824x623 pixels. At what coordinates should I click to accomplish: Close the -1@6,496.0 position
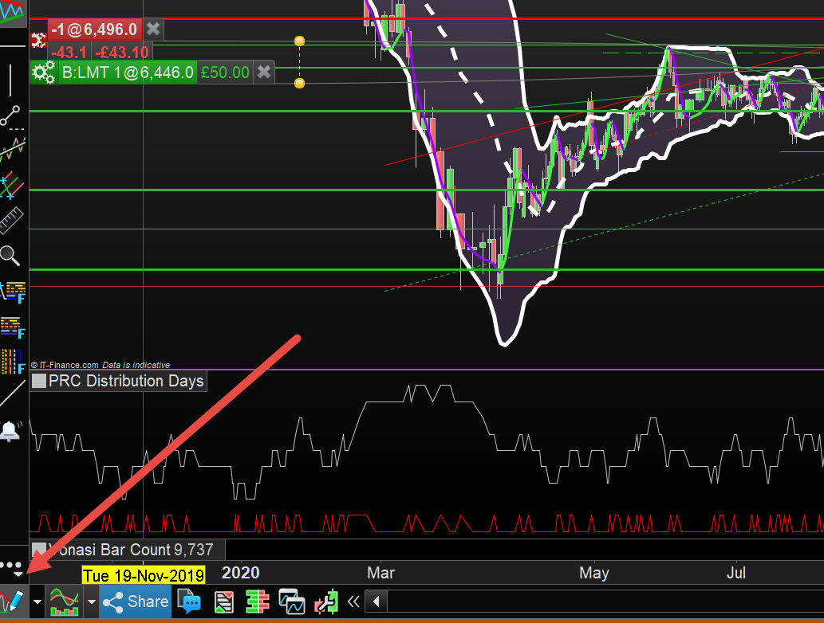tap(153, 29)
